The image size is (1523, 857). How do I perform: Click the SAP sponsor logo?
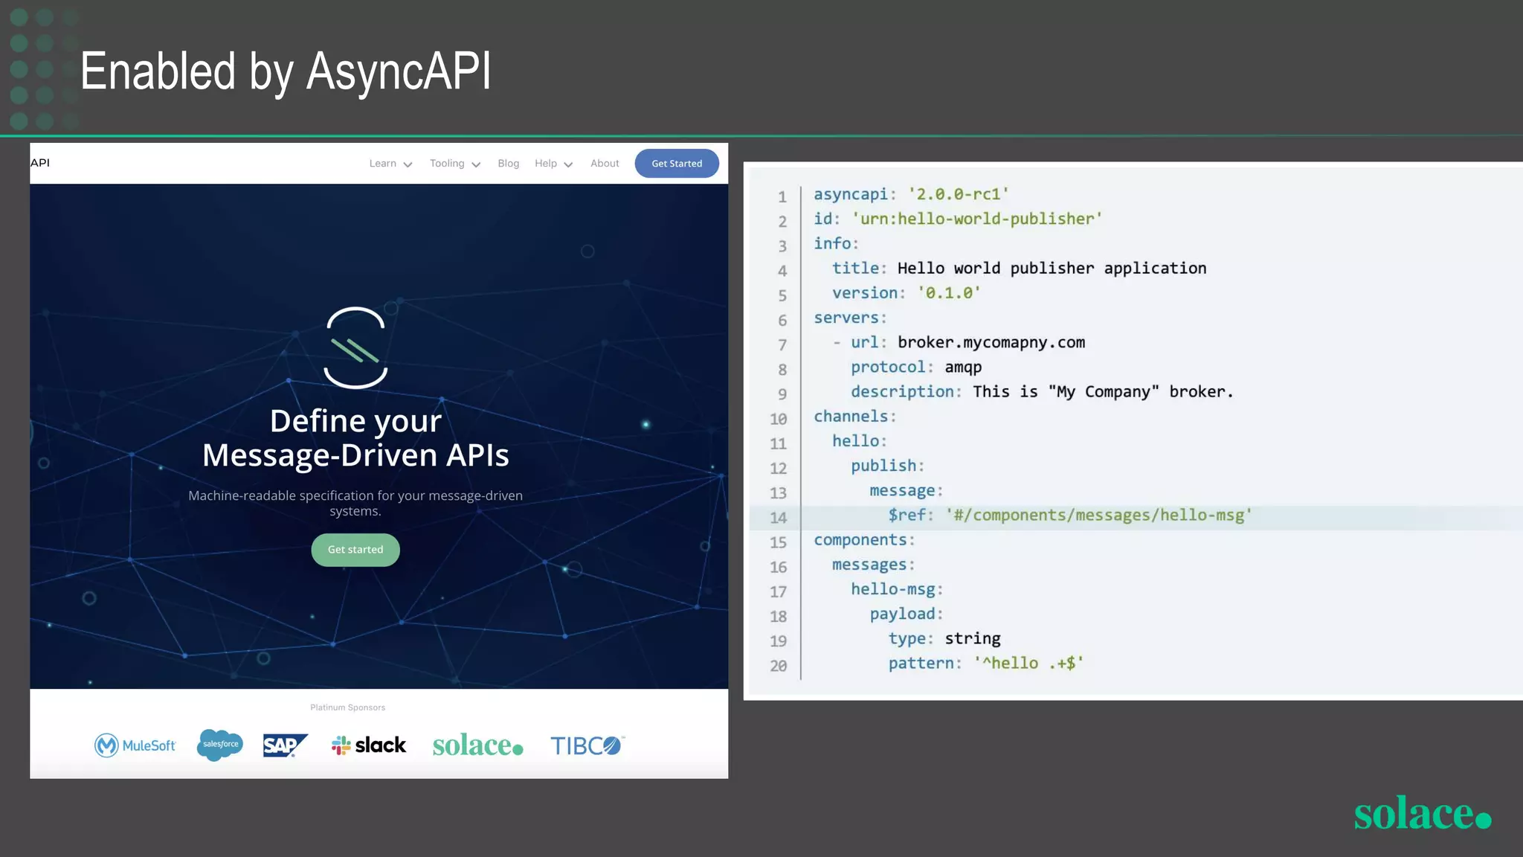tap(285, 745)
